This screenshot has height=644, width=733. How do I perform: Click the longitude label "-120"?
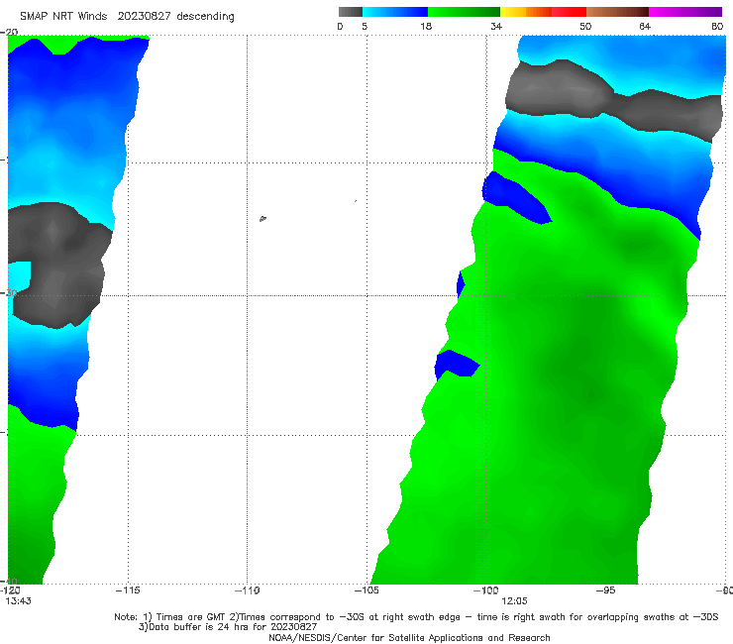[x=10, y=590]
